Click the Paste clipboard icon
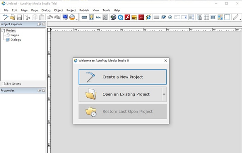 42,17
